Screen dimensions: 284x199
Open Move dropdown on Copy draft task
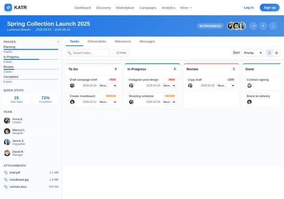tap(225, 86)
